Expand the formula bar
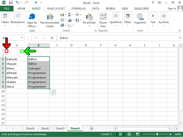 (x=179, y=38)
